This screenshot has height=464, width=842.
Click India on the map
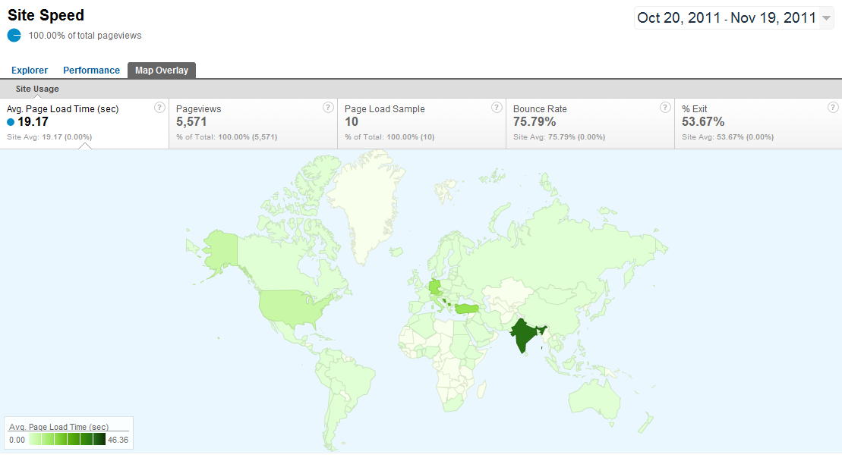(524, 336)
